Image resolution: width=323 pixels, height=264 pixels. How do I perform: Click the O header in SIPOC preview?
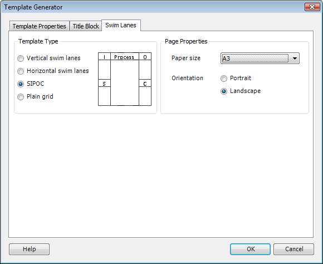[x=145, y=57]
